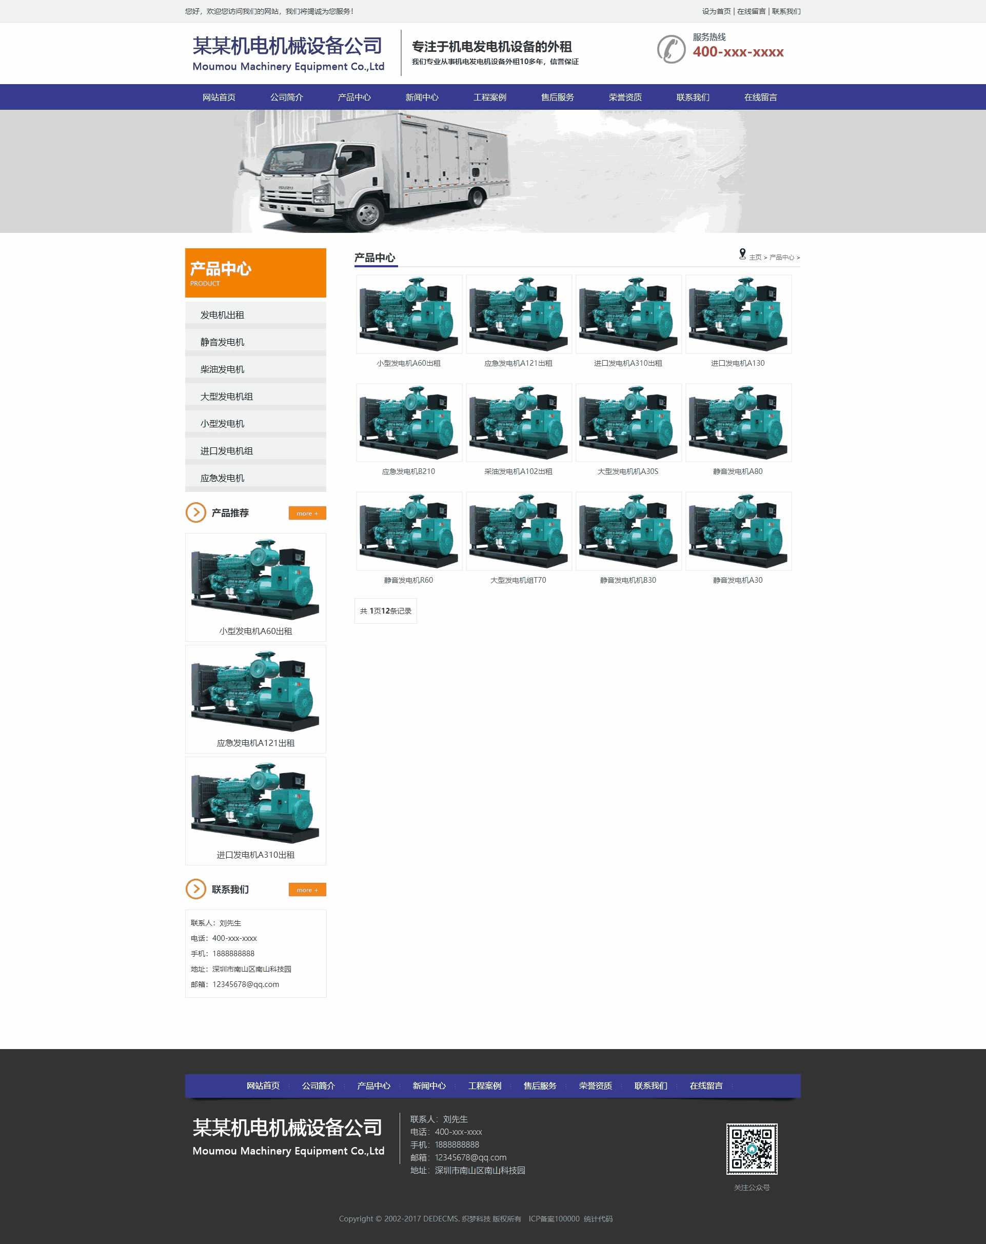The width and height of the screenshot is (986, 1244).
Task: Click the more + button beside 联系我们
Action: pos(307,890)
